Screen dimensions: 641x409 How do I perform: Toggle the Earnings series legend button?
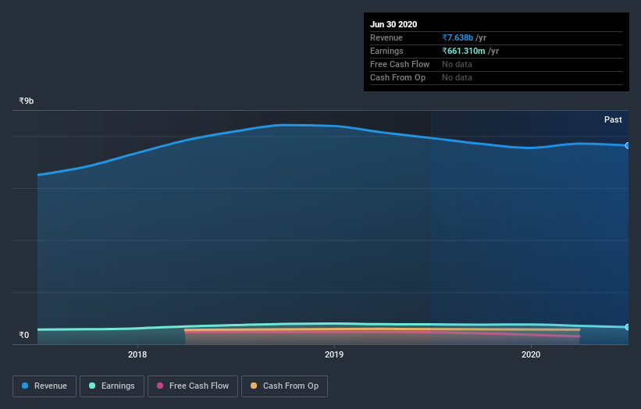coord(112,386)
